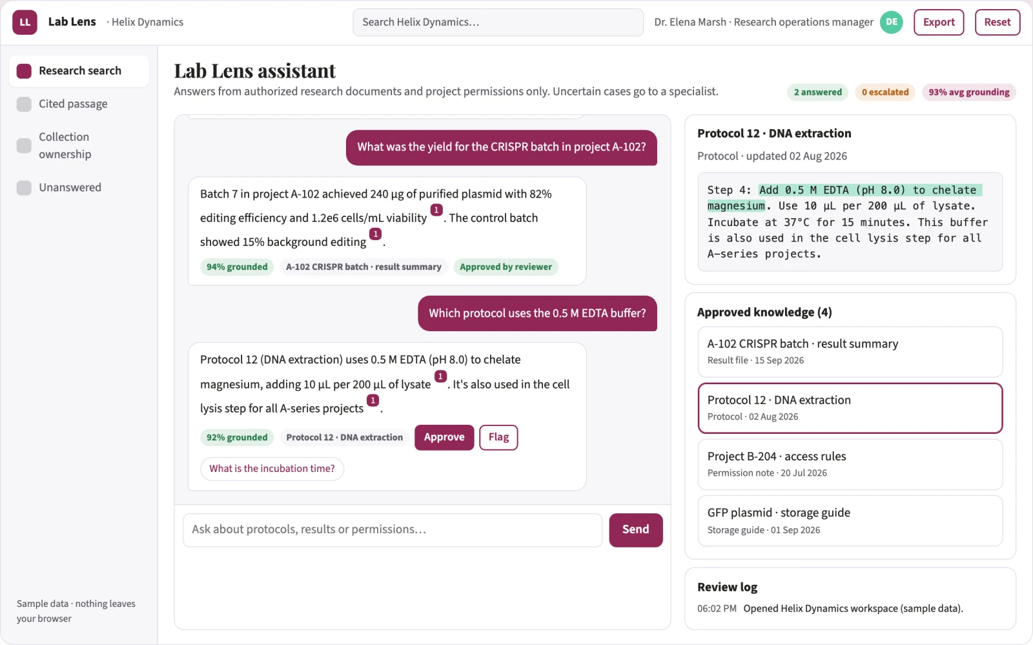Click the '94% grounded' badge
The width and height of the screenshot is (1033, 645).
point(237,267)
